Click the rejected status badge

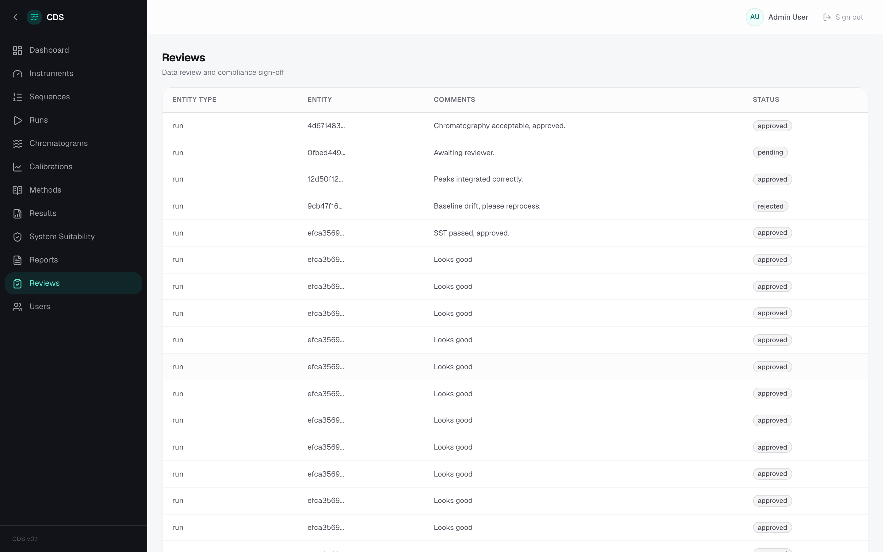pyautogui.click(x=770, y=206)
